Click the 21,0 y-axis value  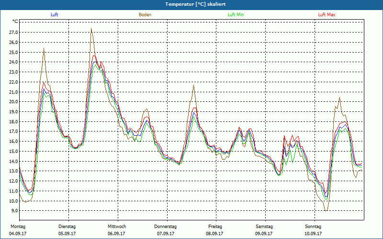point(13,92)
